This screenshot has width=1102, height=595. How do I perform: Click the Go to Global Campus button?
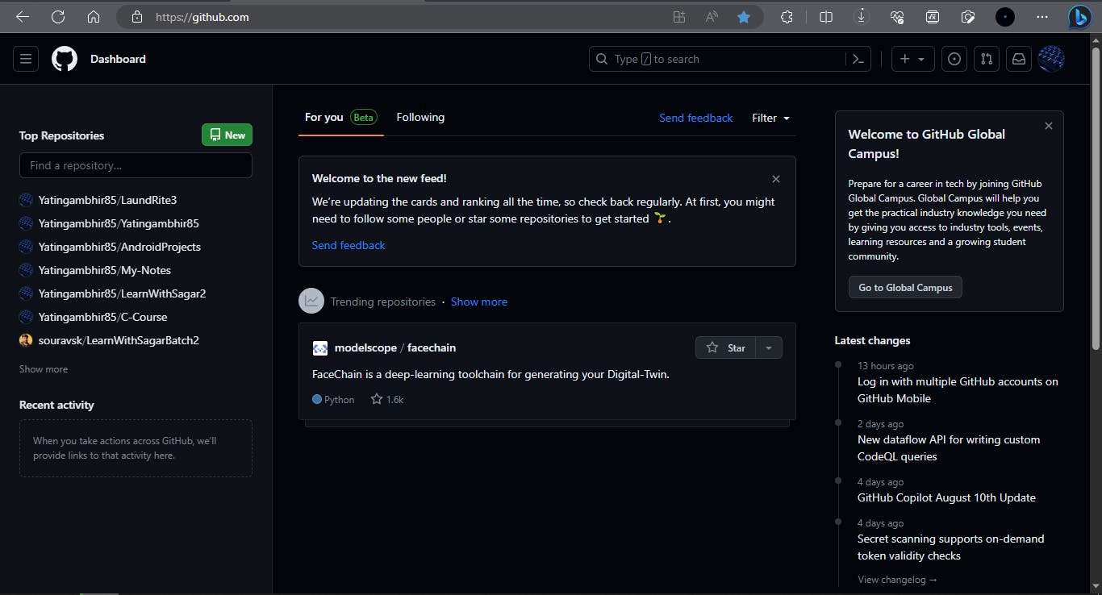905,287
